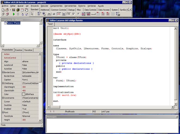The height and width of the screenshot is (134, 180).
Task: Pick the TToggleBox component icon
Action: coord(69,14)
